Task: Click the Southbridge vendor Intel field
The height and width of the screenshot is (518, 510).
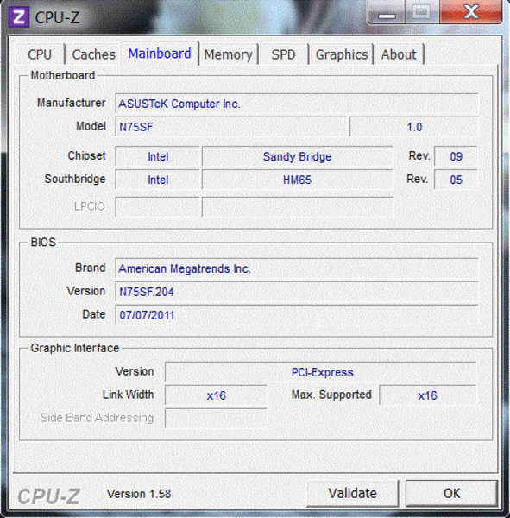Action: coord(158,180)
